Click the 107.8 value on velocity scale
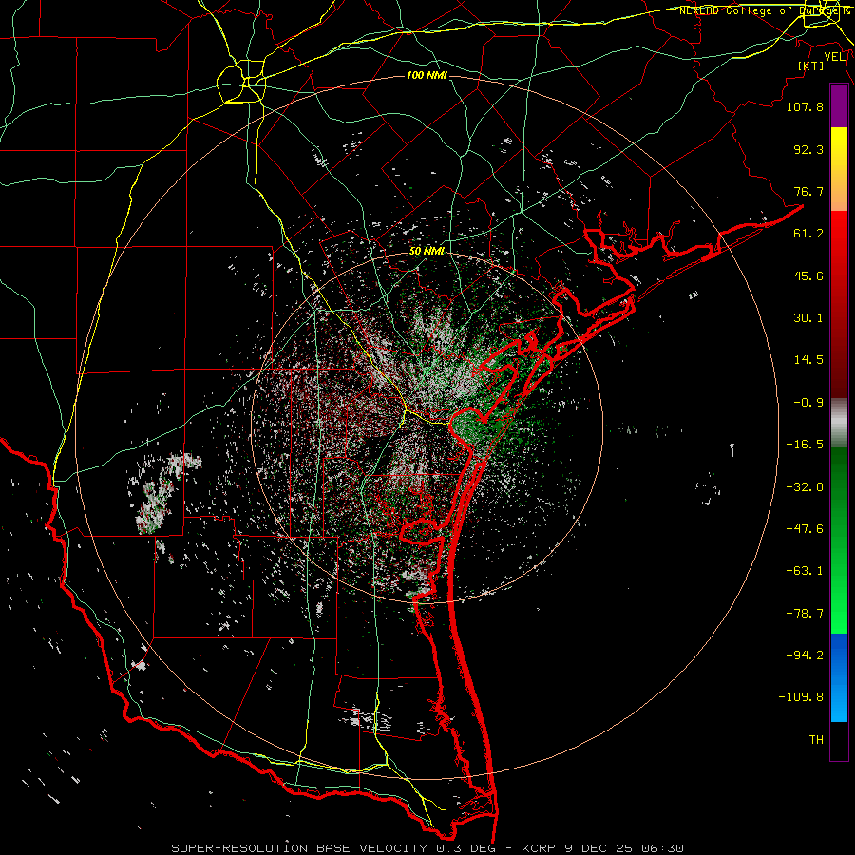Viewport: 855px width, 855px height. pyautogui.click(x=805, y=106)
